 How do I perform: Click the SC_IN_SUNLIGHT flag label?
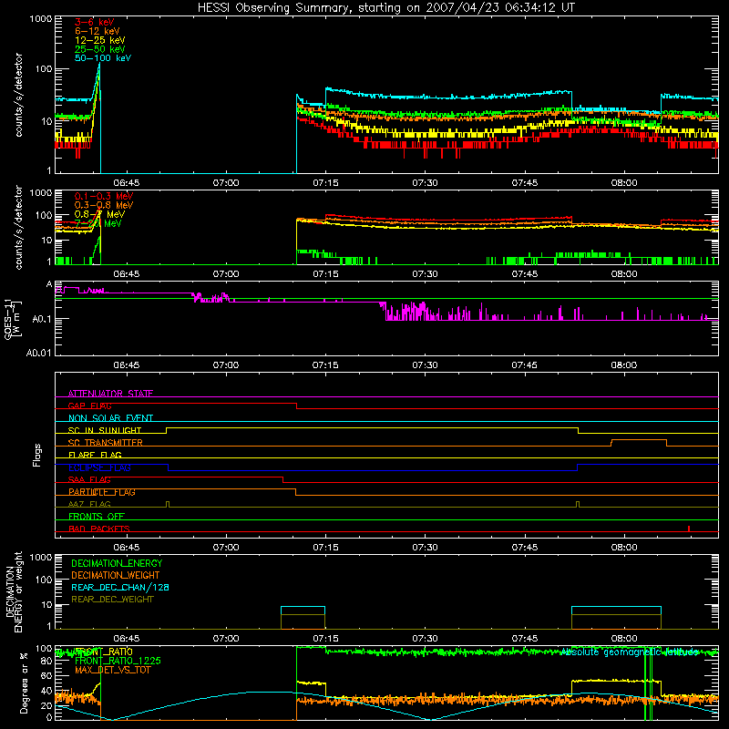point(105,430)
